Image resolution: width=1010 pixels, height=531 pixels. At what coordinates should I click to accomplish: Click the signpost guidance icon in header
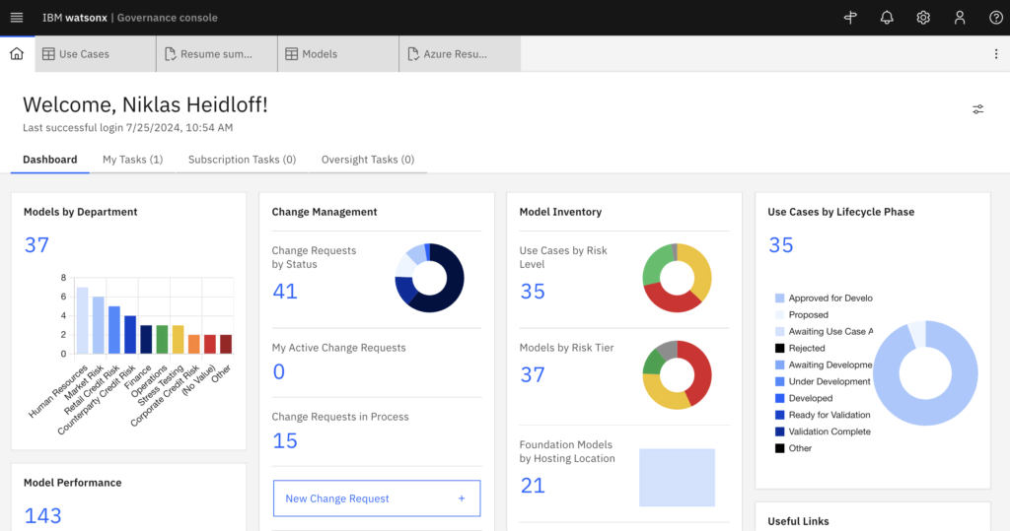(x=851, y=18)
